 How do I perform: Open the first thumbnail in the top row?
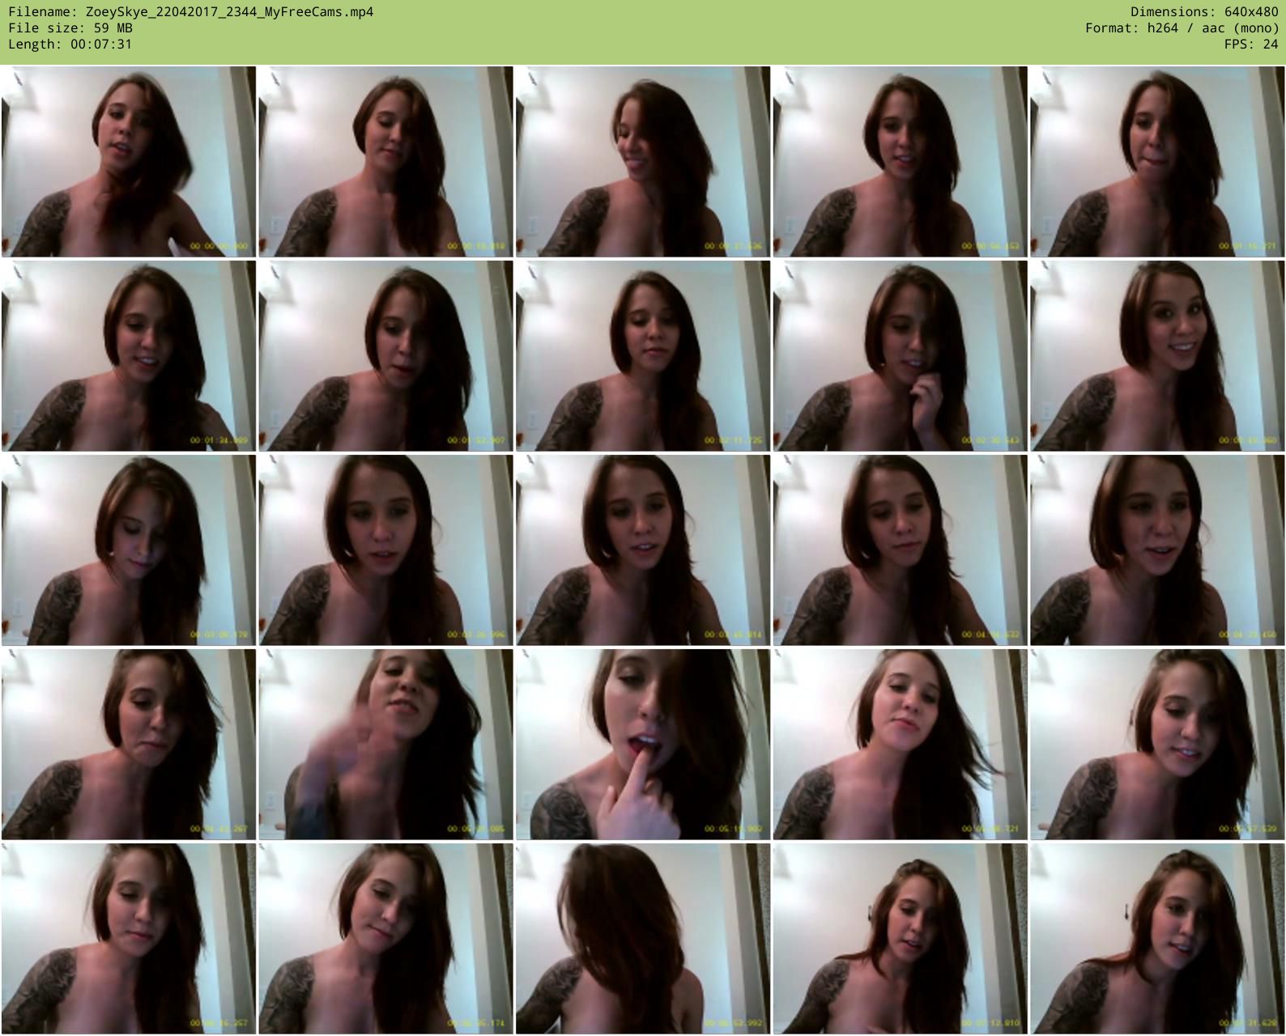coord(129,162)
